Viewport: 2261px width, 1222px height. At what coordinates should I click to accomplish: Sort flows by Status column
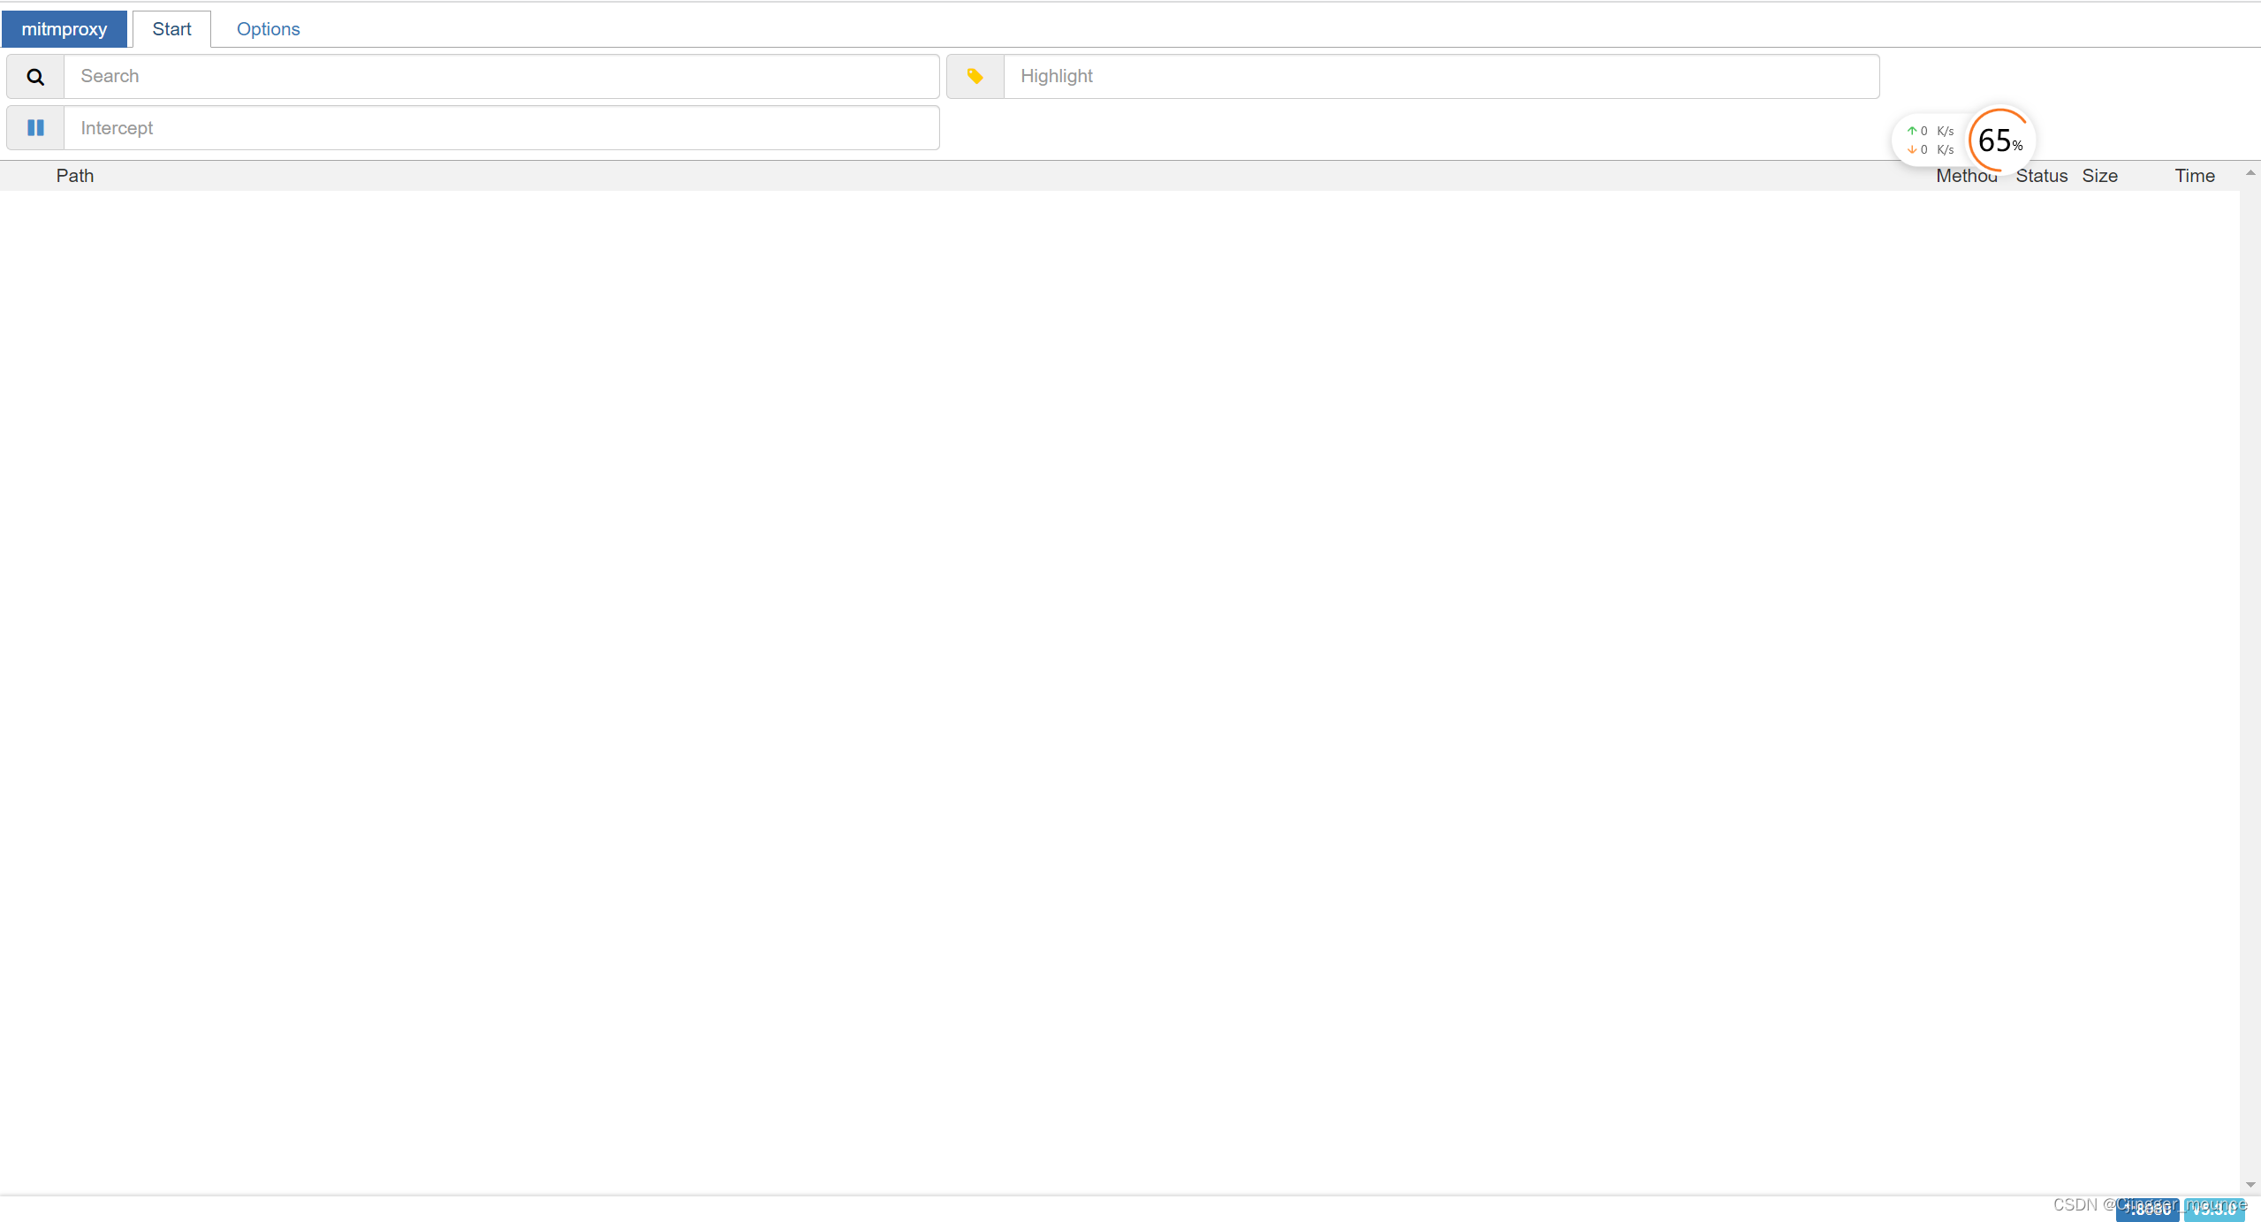point(2041,176)
